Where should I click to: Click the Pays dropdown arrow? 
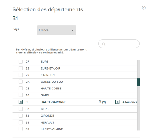(73, 30)
